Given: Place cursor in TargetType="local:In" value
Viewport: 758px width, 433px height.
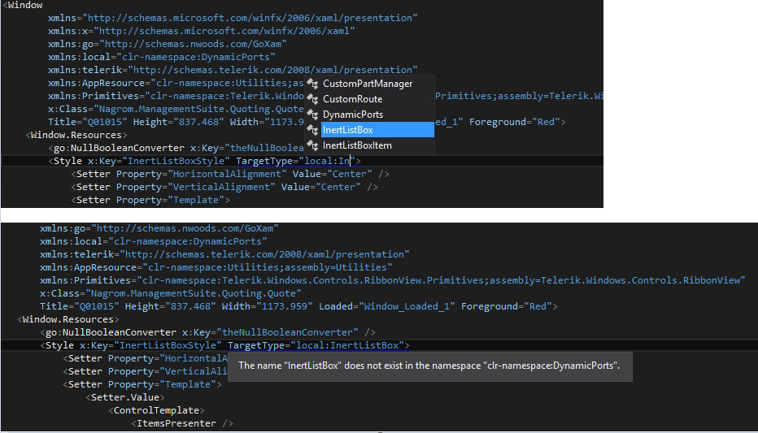Looking at the screenshot, I should pos(327,161).
